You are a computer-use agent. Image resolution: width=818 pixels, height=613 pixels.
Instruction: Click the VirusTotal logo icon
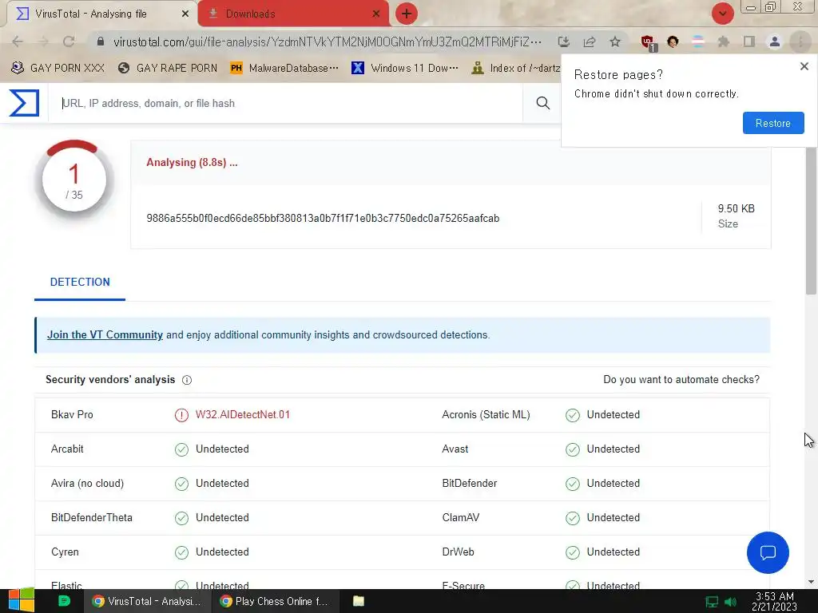24,103
